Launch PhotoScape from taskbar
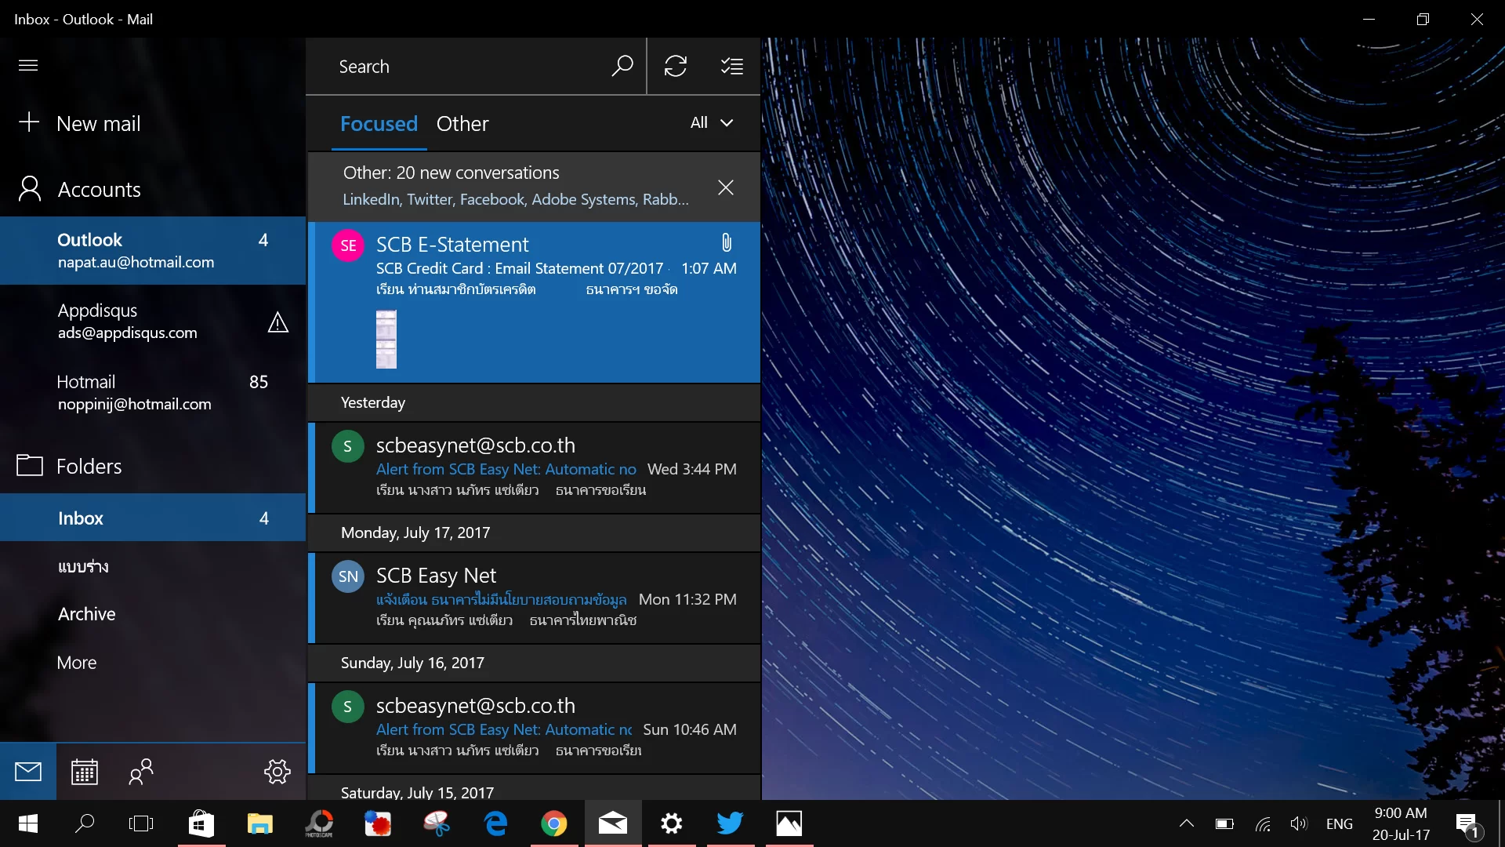The height and width of the screenshot is (847, 1505). pos(319,823)
